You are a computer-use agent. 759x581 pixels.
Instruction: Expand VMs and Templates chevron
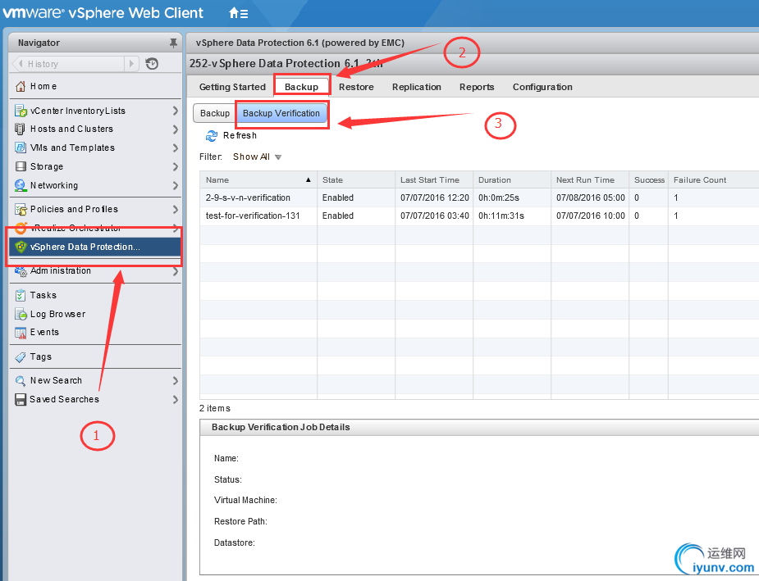(x=176, y=148)
